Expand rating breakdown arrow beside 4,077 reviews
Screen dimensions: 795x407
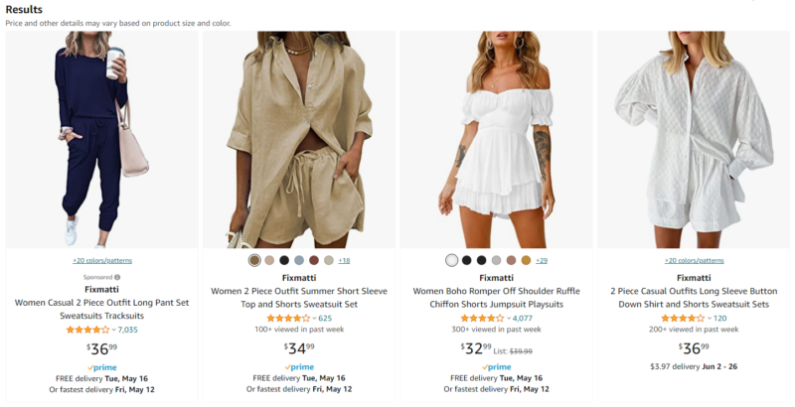point(509,318)
